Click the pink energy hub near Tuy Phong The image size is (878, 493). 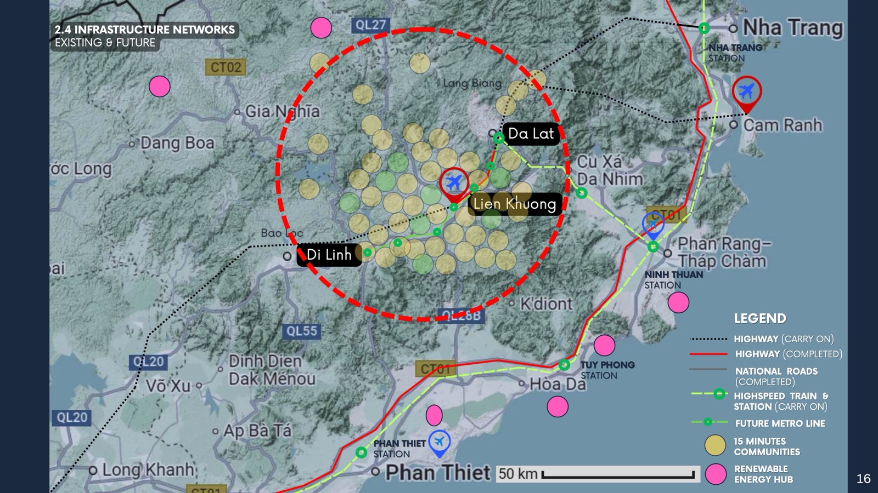[x=604, y=345]
